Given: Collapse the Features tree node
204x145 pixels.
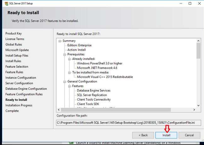Looking at the screenshot, I should pyautogui.click(x=70, y=86).
